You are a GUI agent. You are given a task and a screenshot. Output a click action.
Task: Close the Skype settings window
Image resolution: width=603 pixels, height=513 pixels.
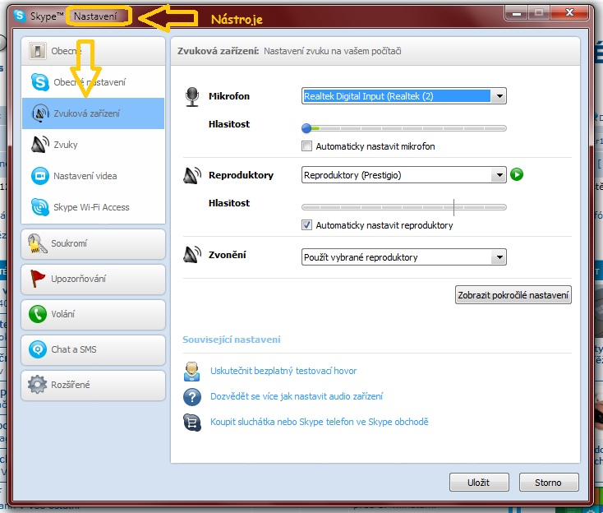pyautogui.click(x=569, y=12)
